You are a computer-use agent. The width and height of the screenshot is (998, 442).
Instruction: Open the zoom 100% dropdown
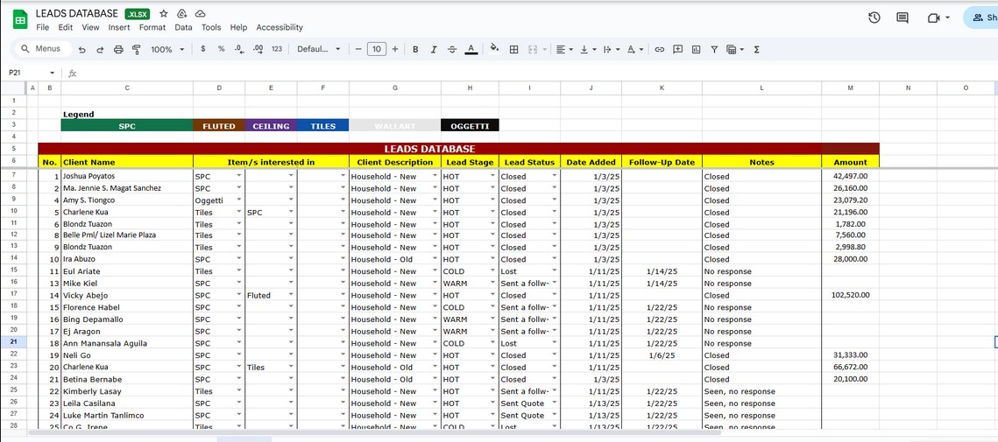pyautogui.click(x=167, y=49)
